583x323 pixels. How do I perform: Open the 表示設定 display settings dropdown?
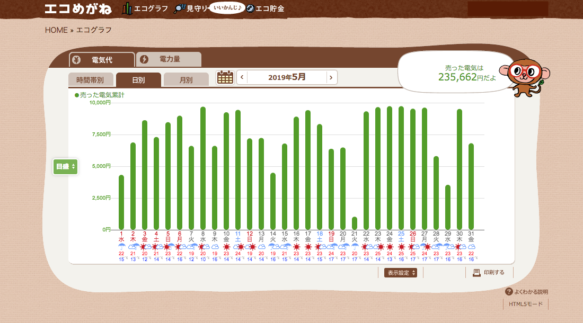coord(401,273)
